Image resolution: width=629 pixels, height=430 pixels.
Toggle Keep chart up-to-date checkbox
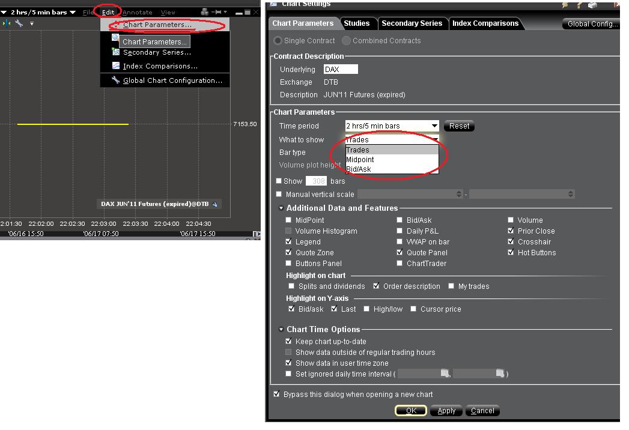tap(288, 341)
